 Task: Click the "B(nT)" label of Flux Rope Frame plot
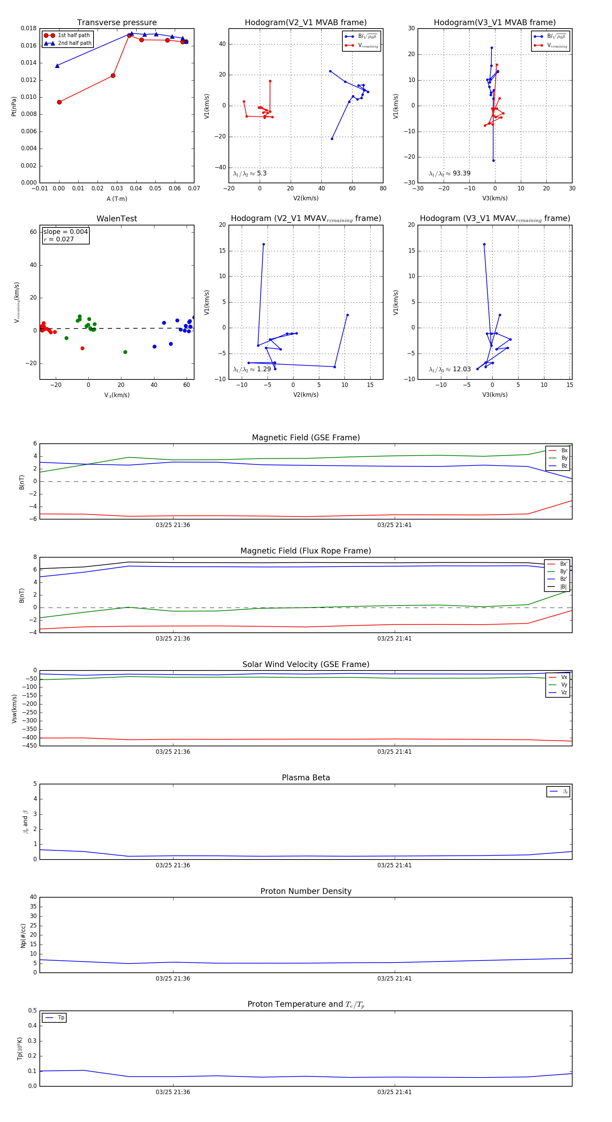[x=21, y=595]
